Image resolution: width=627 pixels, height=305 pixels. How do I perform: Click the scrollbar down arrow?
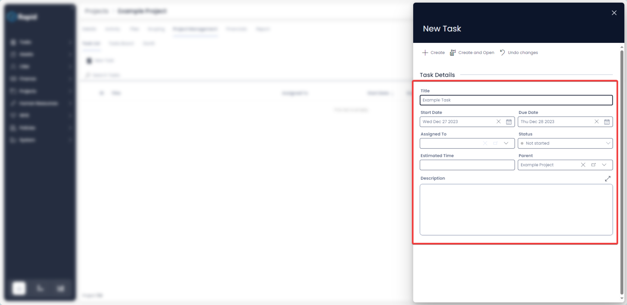point(622,298)
